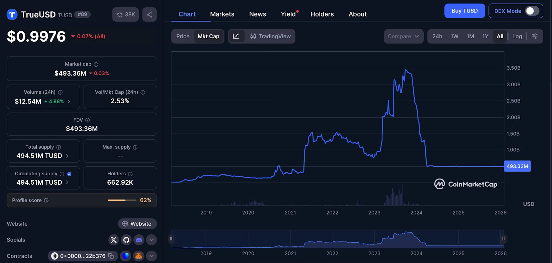Select 1M time range
The width and height of the screenshot is (552, 263).
click(470, 36)
